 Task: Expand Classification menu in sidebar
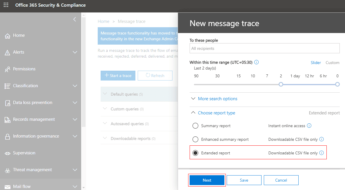75,86
